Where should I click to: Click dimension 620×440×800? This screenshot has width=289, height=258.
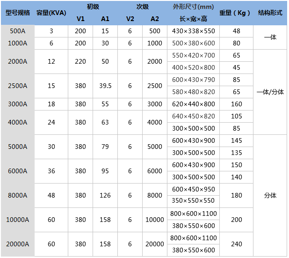[193, 104]
